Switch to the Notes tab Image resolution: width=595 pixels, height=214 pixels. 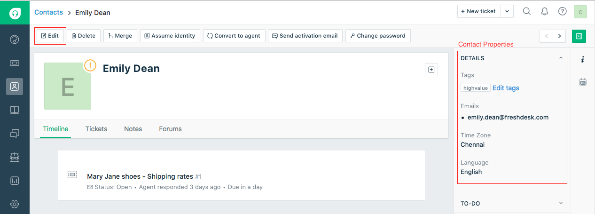tap(133, 129)
